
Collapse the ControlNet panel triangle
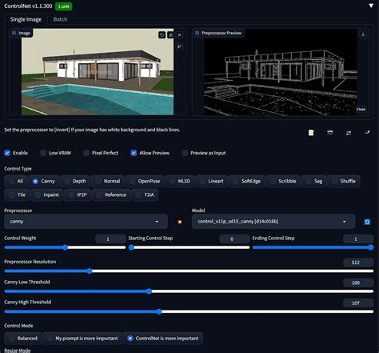(x=371, y=6)
